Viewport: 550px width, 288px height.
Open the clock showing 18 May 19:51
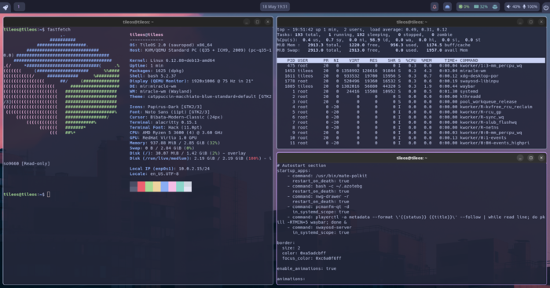(275, 6)
